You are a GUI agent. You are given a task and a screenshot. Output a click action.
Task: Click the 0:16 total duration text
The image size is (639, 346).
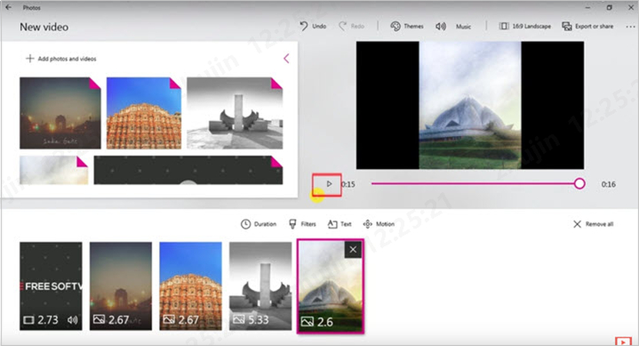click(x=608, y=185)
